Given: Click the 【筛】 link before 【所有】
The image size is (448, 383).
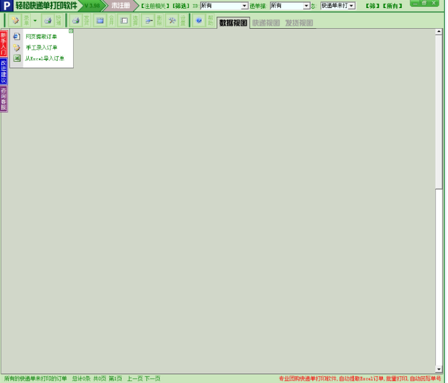Looking at the screenshot, I should [372, 6].
